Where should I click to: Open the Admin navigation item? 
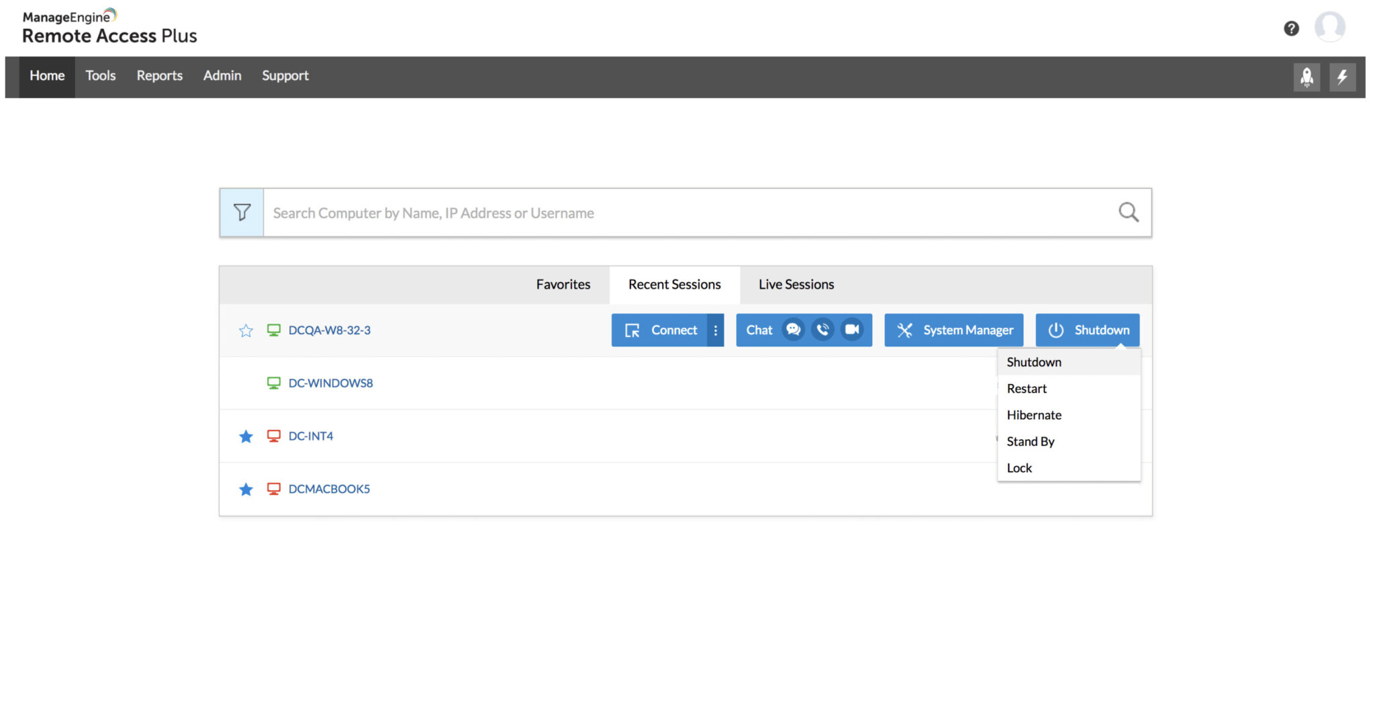point(222,76)
